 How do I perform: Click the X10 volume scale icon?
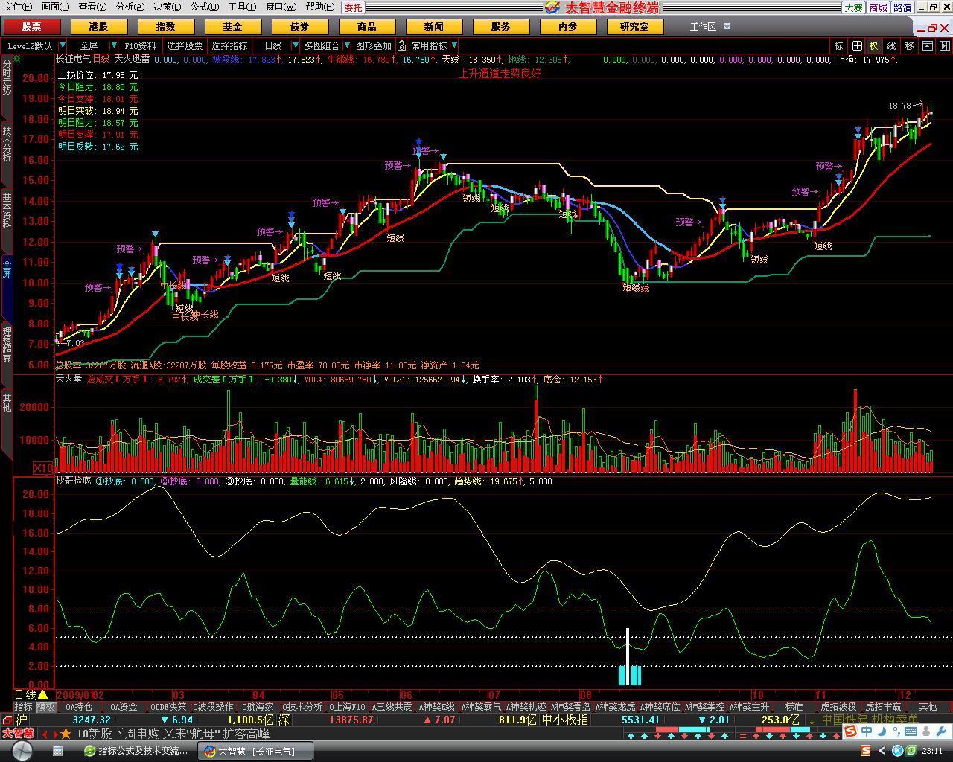[x=43, y=468]
